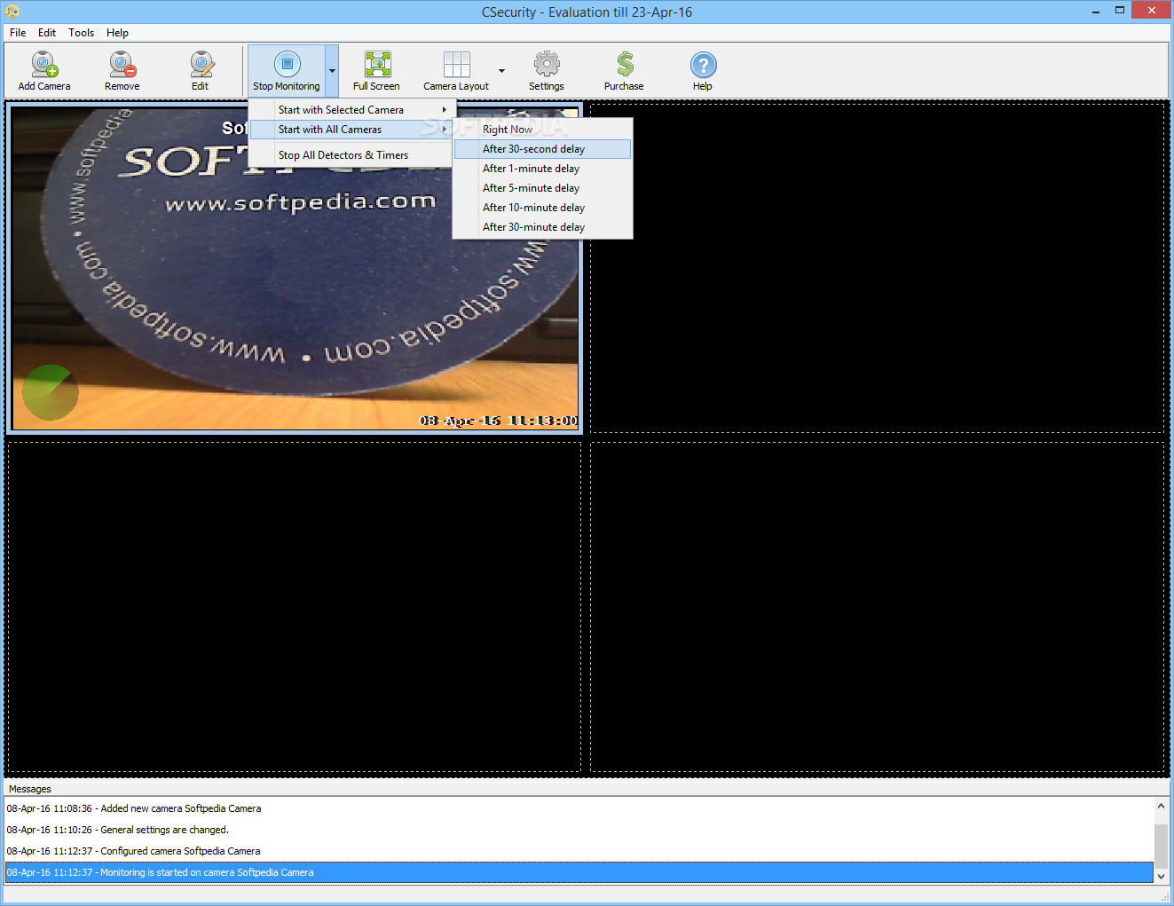Image resolution: width=1174 pixels, height=906 pixels.
Task: Select After 30-second delay
Action: click(x=542, y=149)
